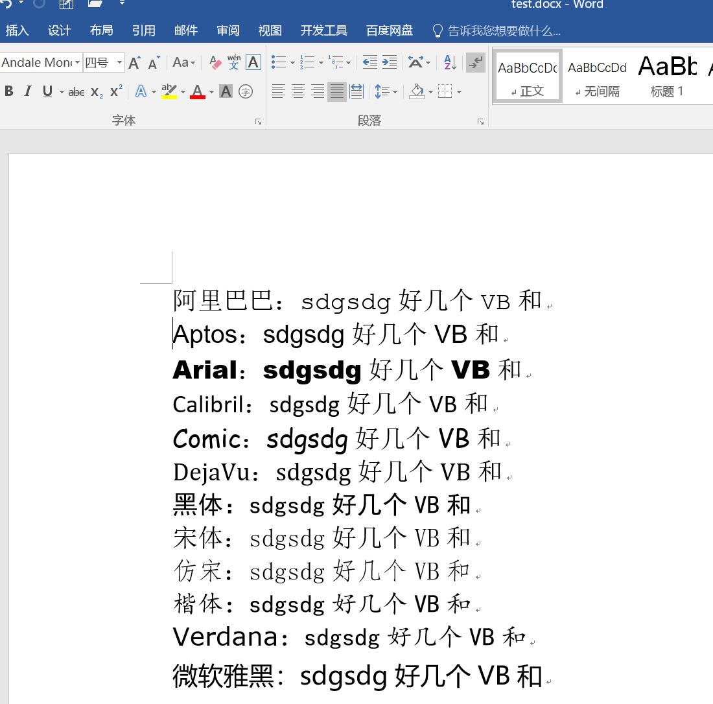Click the Decrease Font Size icon
Screen dimensions: 713x704
click(154, 63)
